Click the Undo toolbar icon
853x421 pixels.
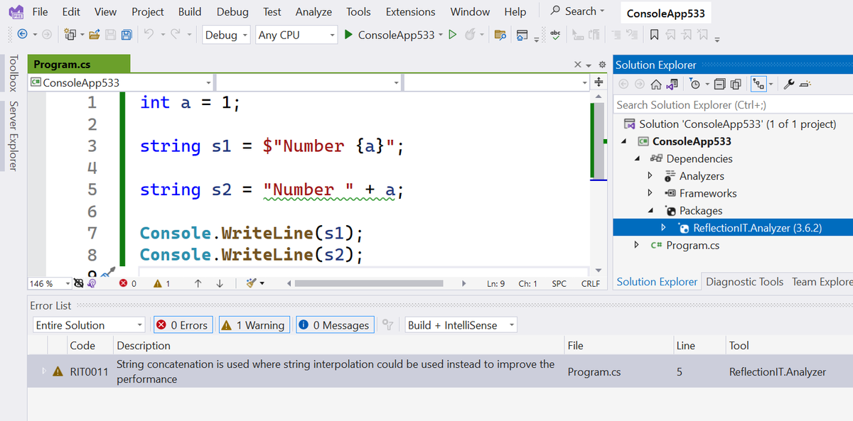(x=148, y=34)
